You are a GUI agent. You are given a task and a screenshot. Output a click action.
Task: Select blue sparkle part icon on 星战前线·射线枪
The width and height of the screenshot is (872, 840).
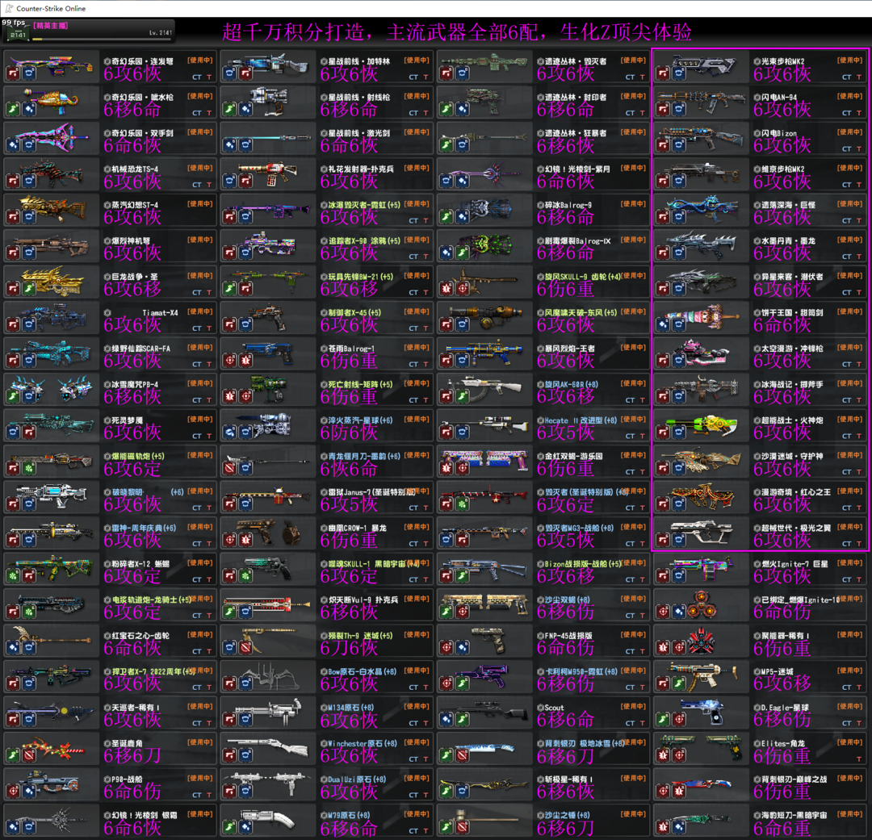pyautogui.click(x=245, y=110)
